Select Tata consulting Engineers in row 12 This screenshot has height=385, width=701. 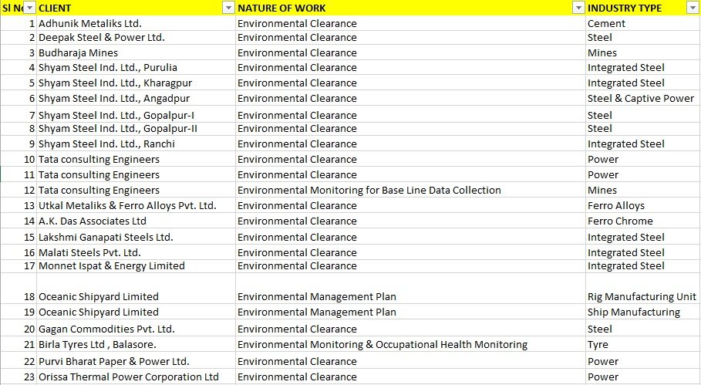pos(136,190)
